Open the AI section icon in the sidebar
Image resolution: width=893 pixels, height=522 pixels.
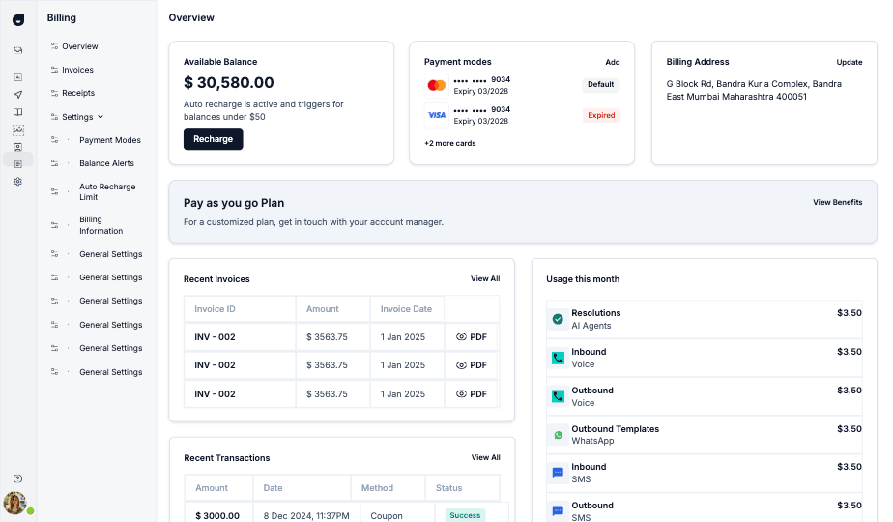point(18,77)
